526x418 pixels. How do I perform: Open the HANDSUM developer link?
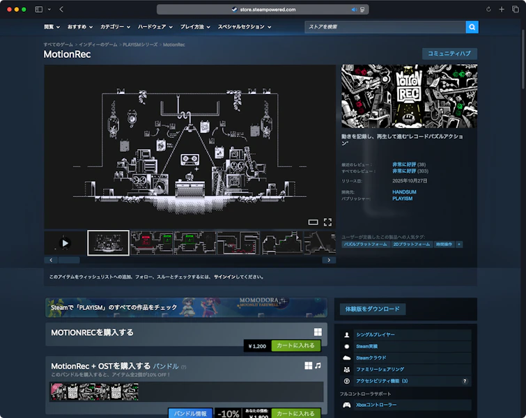[404, 192]
